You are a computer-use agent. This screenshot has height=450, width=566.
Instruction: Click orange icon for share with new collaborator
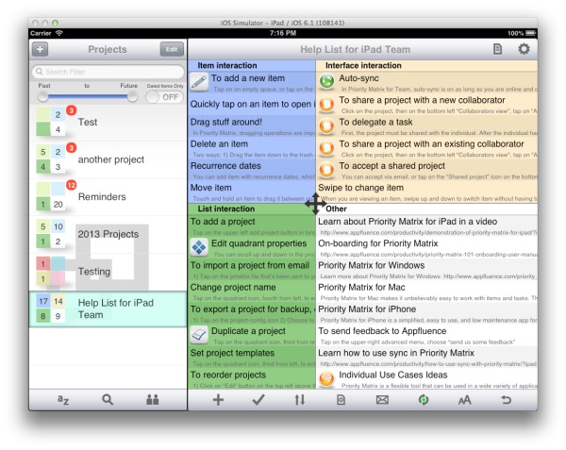(326, 104)
